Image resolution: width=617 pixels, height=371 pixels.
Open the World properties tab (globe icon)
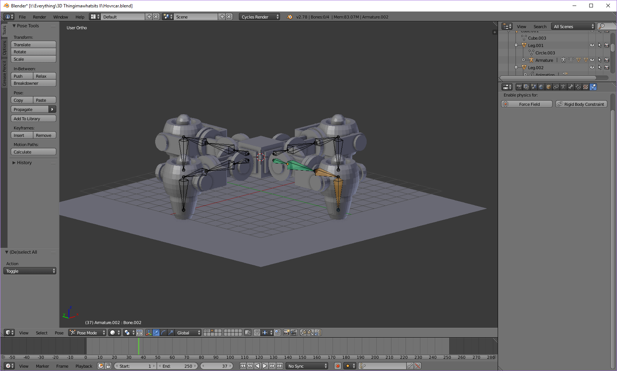[x=541, y=87]
